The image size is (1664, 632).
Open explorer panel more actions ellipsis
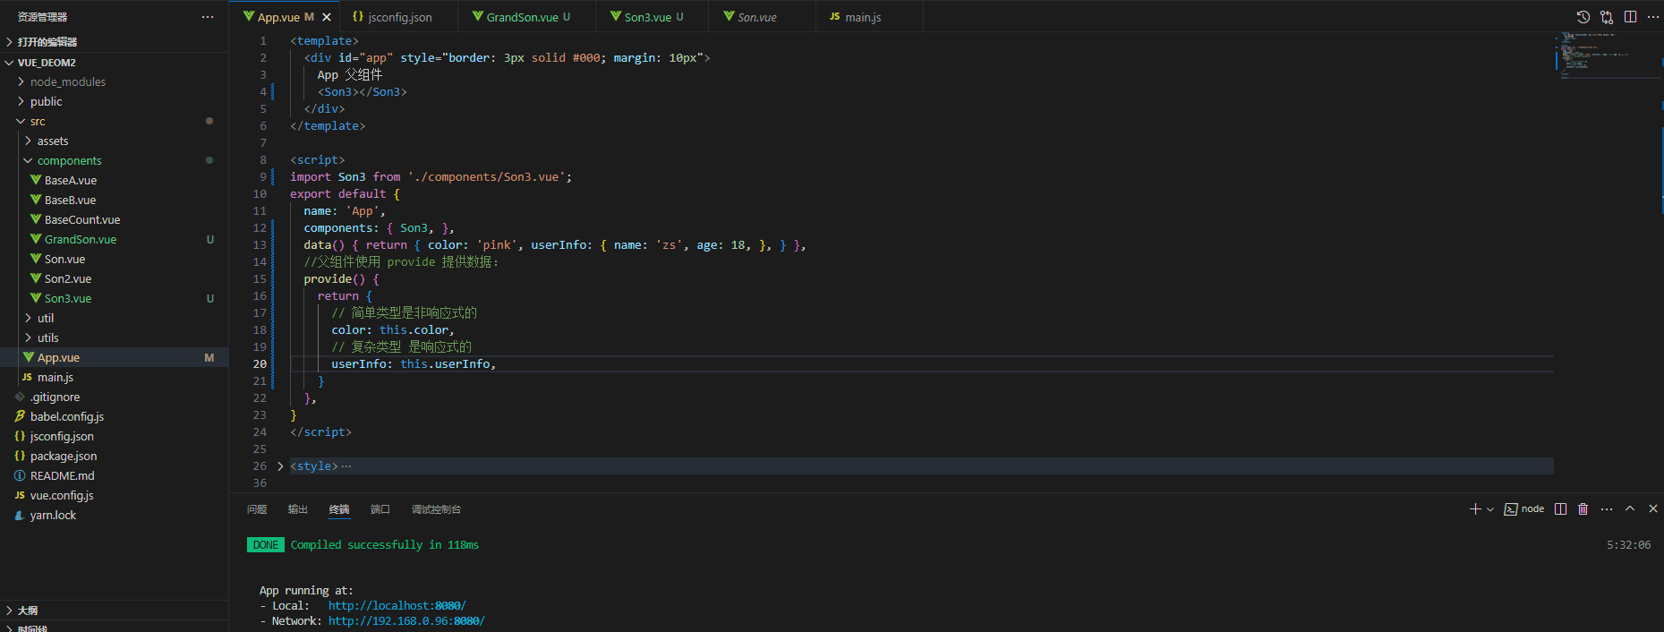[x=208, y=17]
